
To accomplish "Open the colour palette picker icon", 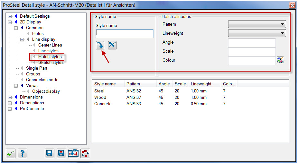I will click(x=280, y=60).
